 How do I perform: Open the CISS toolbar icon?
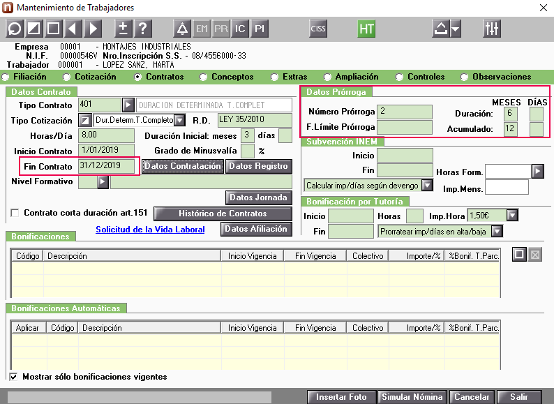click(318, 29)
